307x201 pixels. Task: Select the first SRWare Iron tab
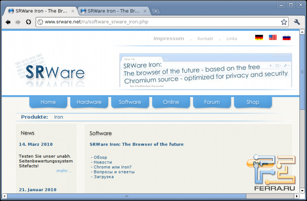coord(41,11)
